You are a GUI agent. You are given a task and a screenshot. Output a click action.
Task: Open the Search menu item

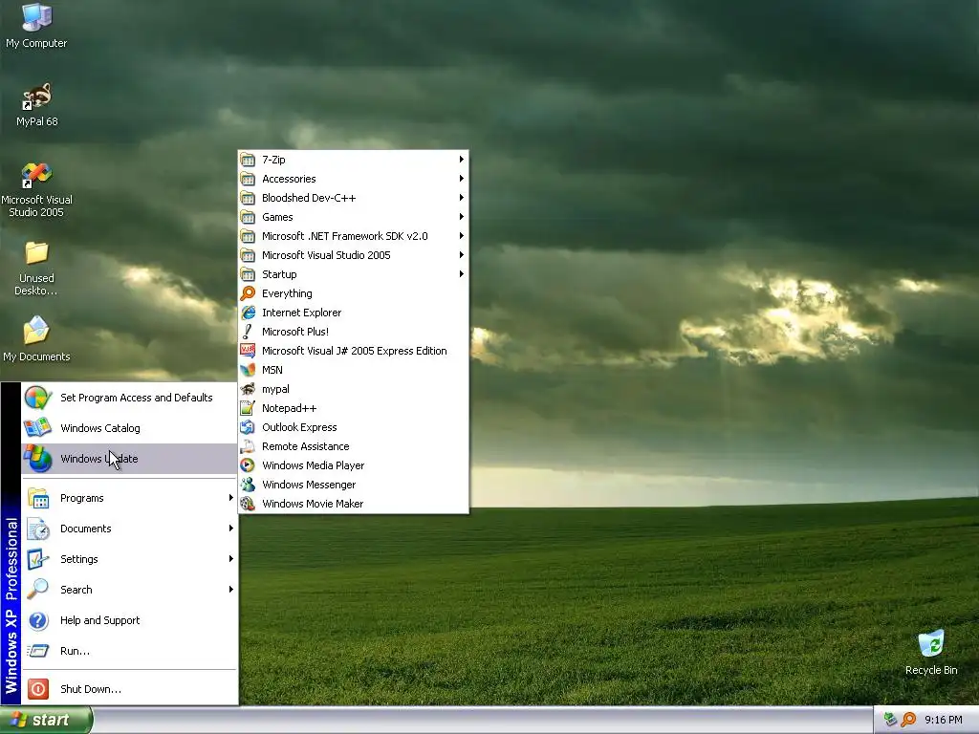click(x=129, y=590)
